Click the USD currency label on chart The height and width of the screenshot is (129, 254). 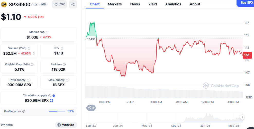coord(249,97)
